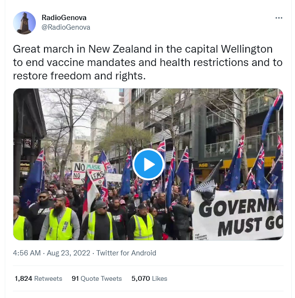Screen dimensions: 295x298
Task: Open RadioGenova's profile picture
Action: [x=24, y=23]
